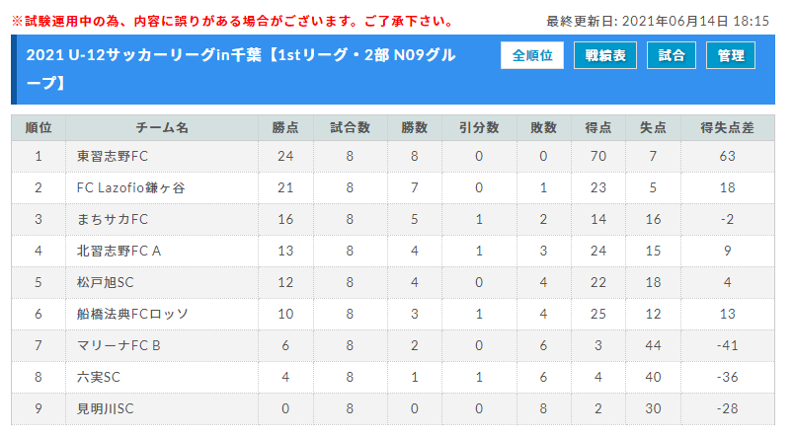Select the 東習志野FC team name
Viewport: 794px width, 436px height.
click(113, 156)
